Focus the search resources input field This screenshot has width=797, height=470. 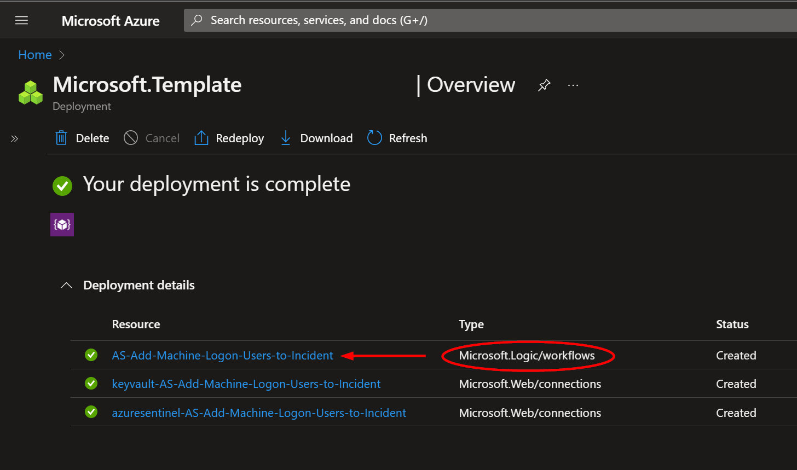(x=490, y=20)
